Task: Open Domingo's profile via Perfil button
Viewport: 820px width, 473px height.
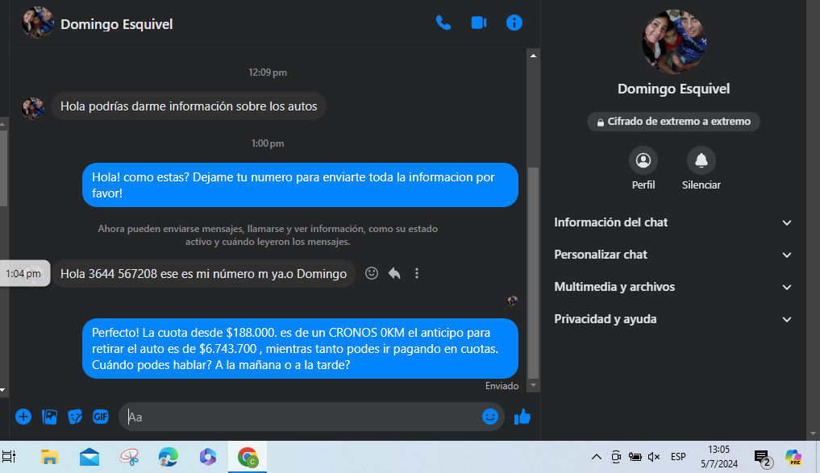Action: click(x=643, y=160)
